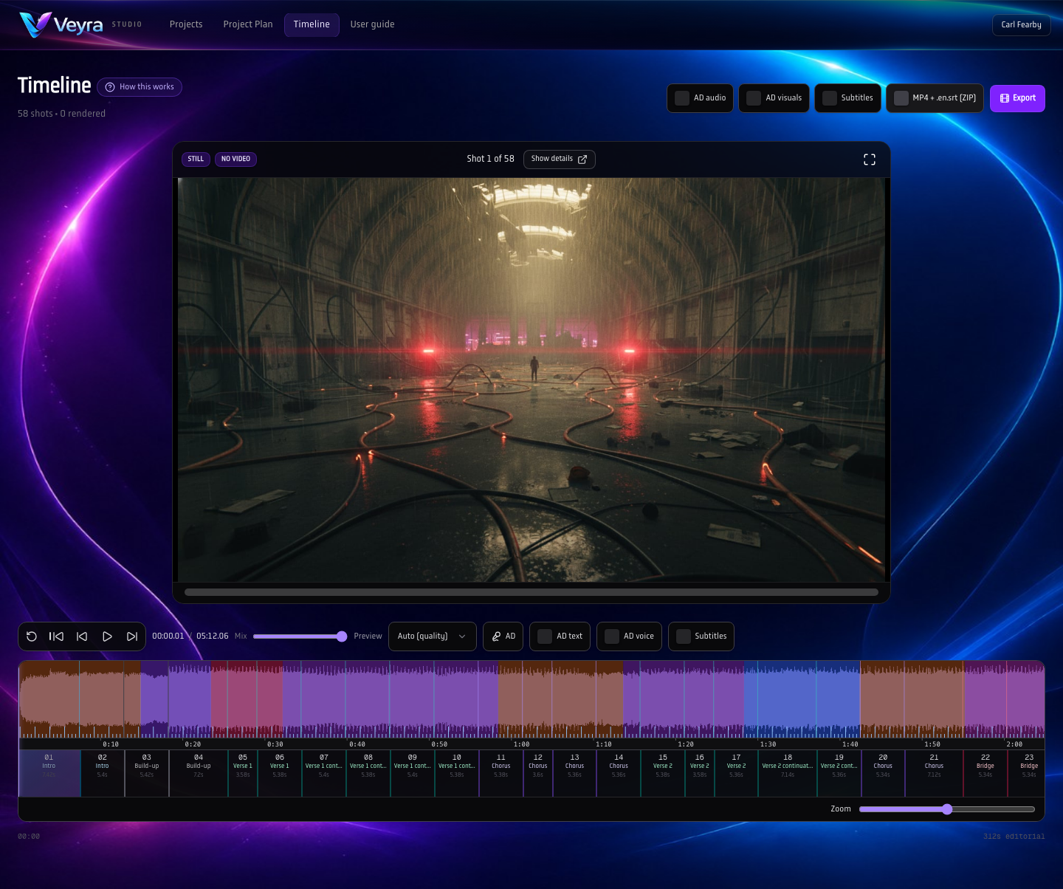Screen dimensions: 1063x889
Task: Click the 0:30 ruler mark
Action: [x=275, y=744]
